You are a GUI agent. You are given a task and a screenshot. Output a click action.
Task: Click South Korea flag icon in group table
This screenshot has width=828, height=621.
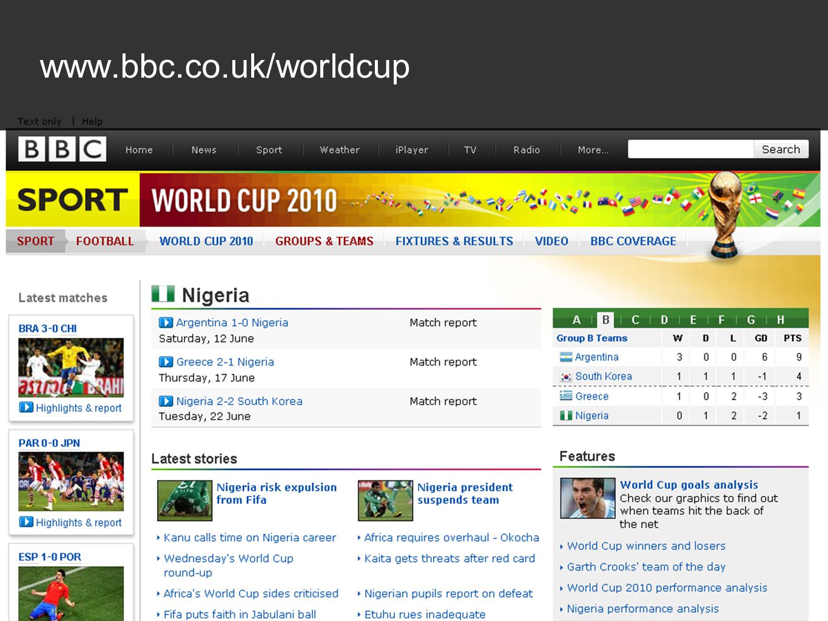(566, 377)
